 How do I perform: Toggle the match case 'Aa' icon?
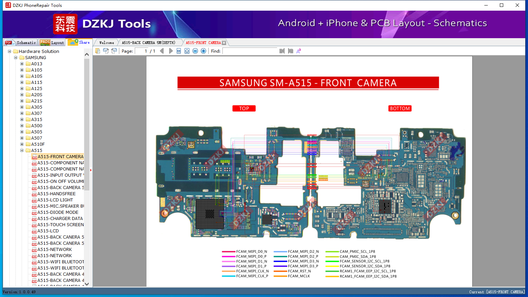click(x=299, y=51)
